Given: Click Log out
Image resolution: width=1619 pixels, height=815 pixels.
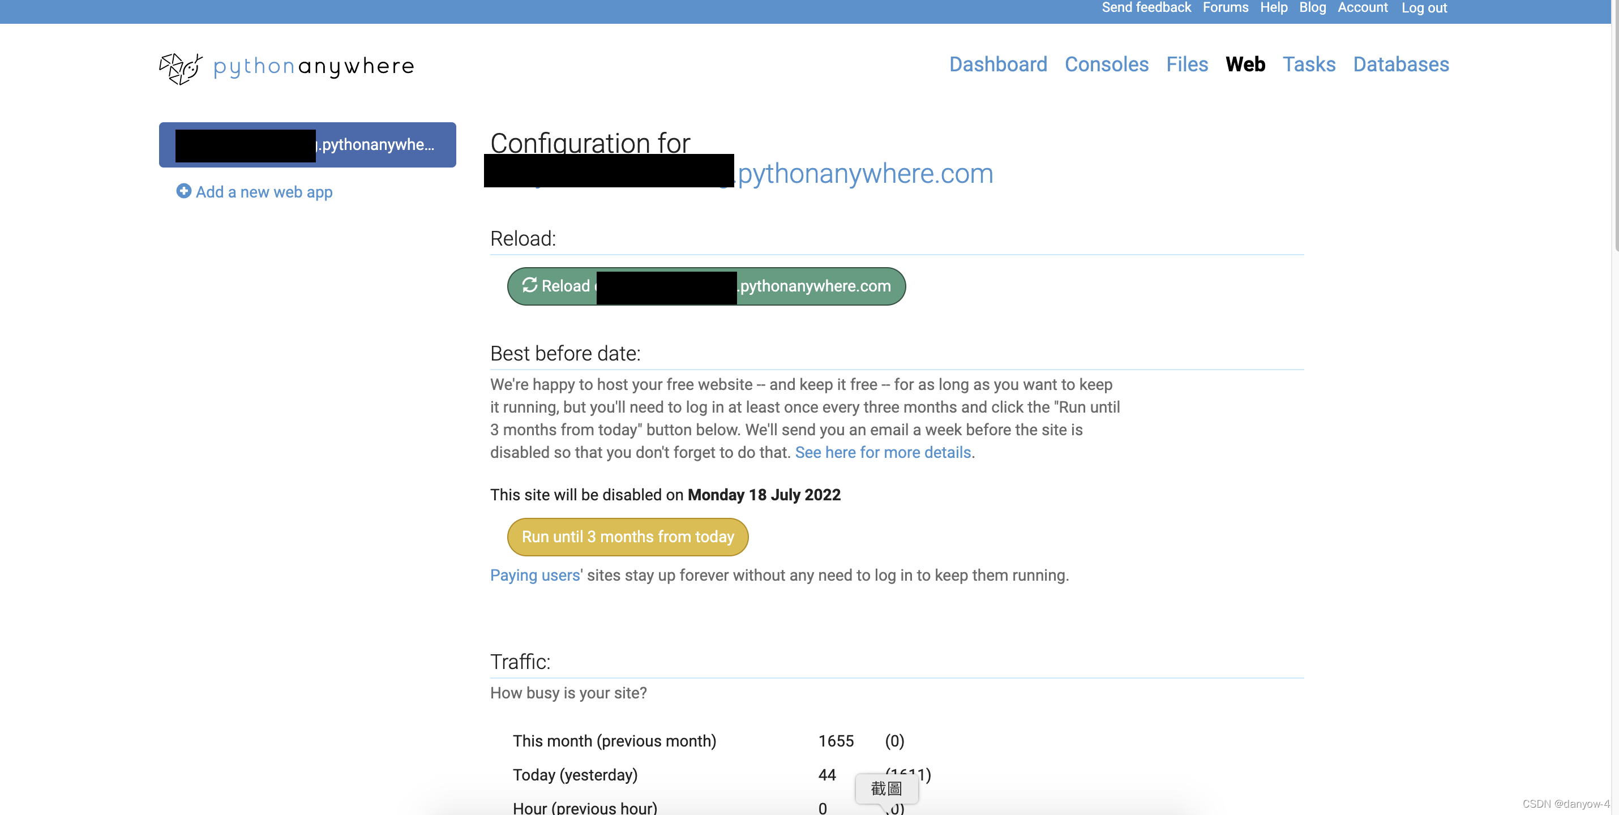Looking at the screenshot, I should 1424,7.
